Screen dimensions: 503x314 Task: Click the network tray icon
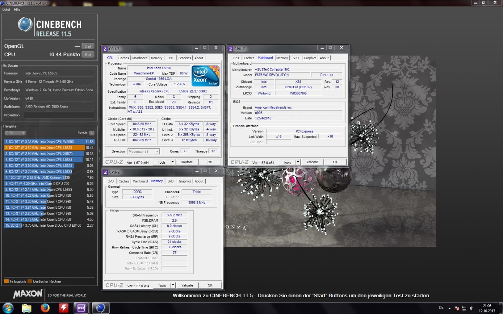point(464,308)
